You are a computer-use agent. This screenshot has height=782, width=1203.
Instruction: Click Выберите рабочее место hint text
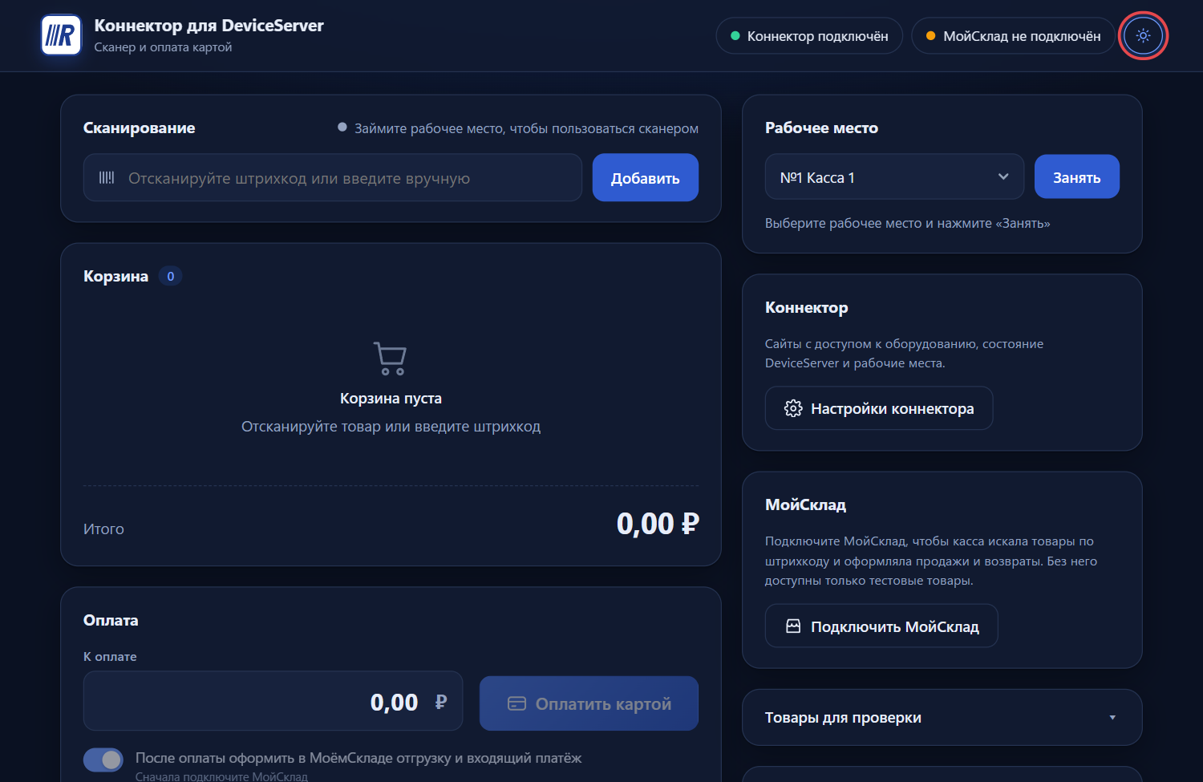pos(907,223)
